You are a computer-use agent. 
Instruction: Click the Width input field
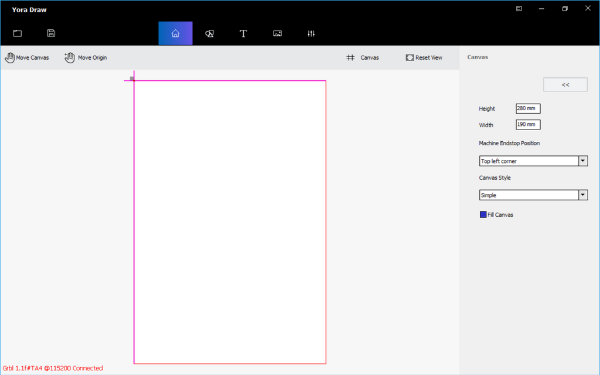pyautogui.click(x=528, y=125)
